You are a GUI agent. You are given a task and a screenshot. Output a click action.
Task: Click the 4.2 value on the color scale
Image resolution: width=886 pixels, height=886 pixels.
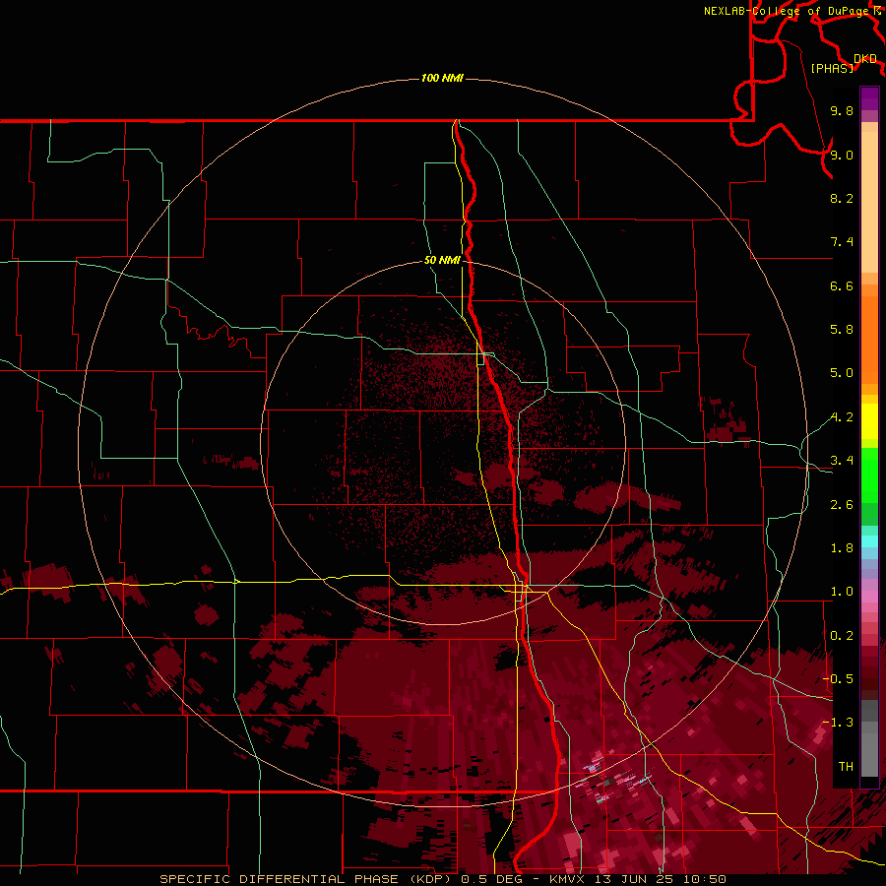pyautogui.click(x=842, y=417)
